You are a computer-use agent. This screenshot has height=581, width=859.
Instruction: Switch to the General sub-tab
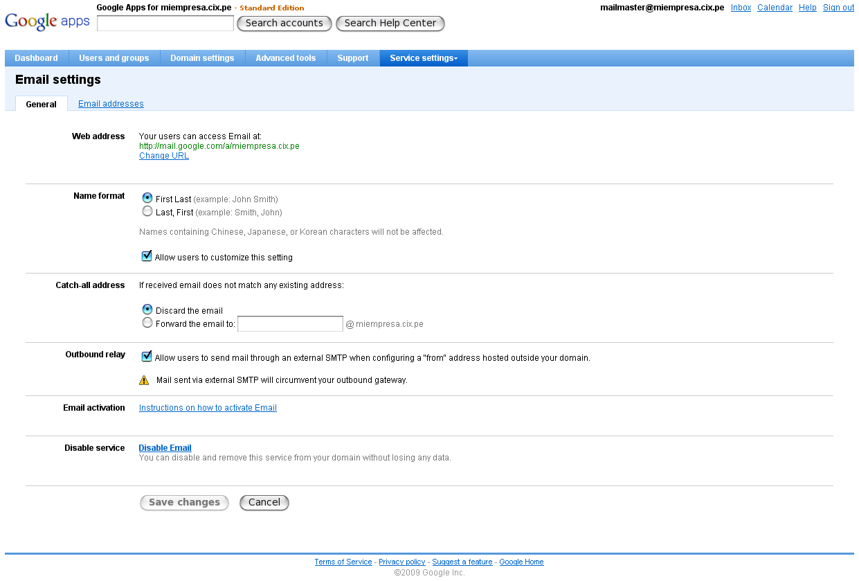42,104
